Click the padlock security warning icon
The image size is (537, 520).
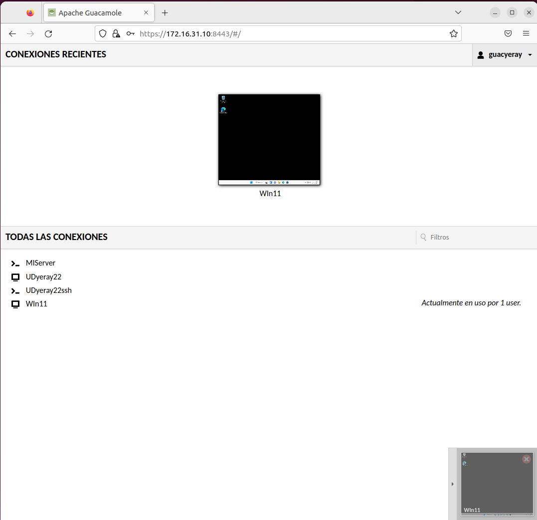coord(116,33)
